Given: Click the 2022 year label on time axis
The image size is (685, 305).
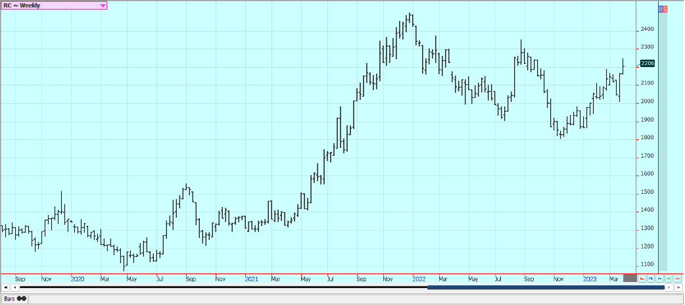Looking at the screenshot, I should coord(419,278).
